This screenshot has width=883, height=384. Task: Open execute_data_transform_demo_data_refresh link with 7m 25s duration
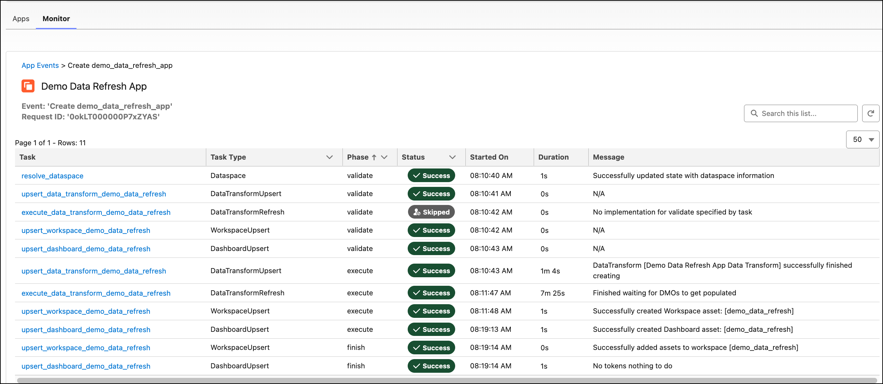tap(96, 293)
